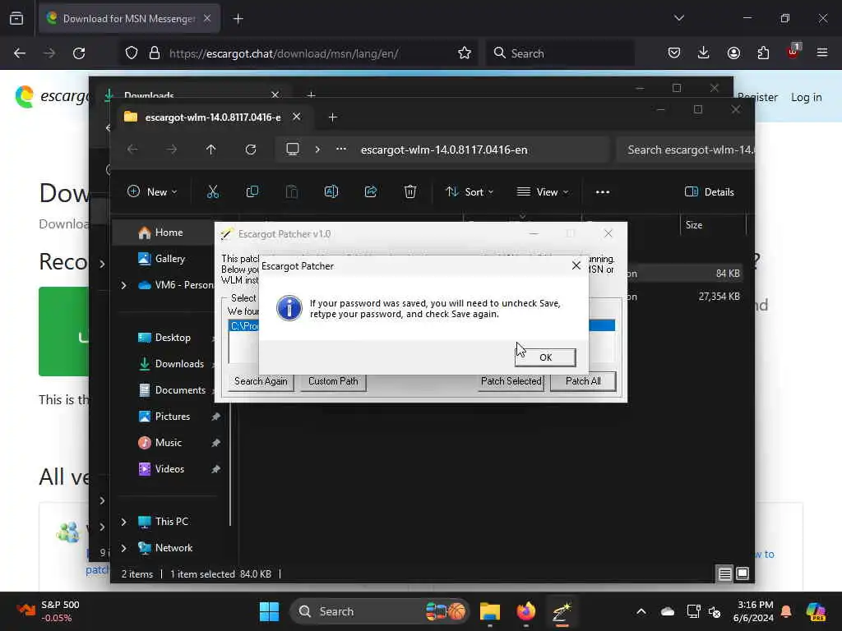
Task: Open the Firefox account icon
Action: (x=733, y=53)
